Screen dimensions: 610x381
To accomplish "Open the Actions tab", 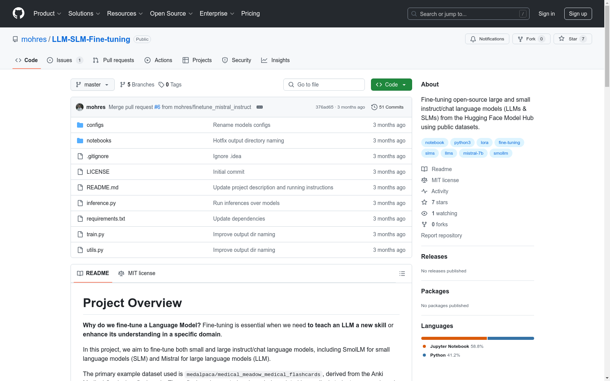I will tap(159, 60).
